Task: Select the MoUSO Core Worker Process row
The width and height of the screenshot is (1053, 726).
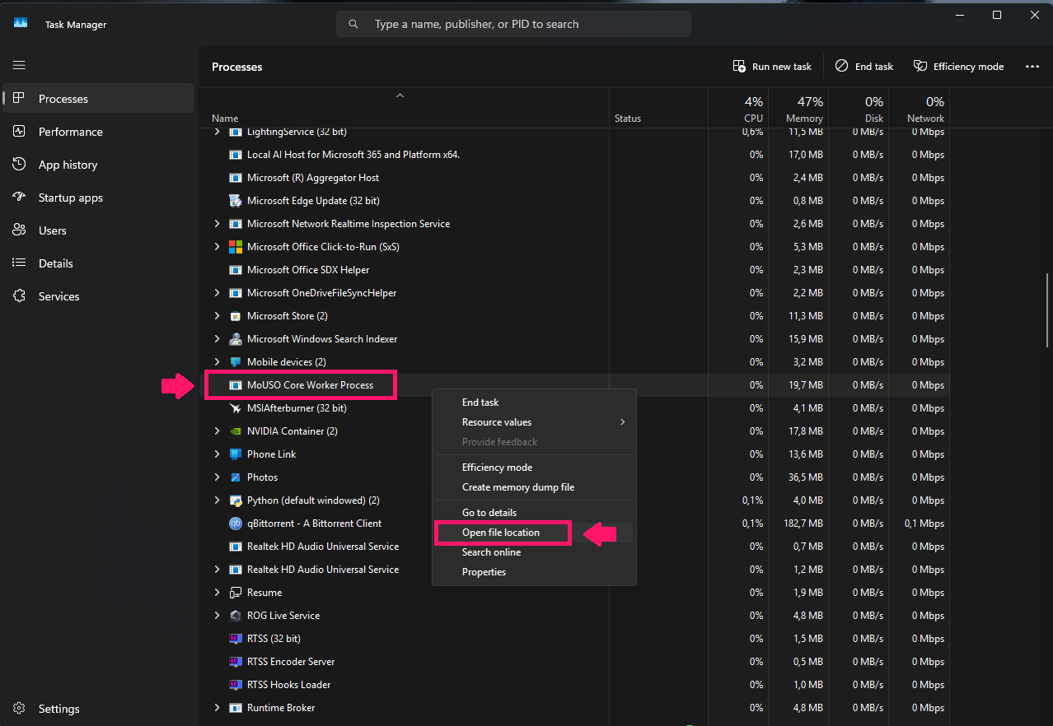Action: coord(574,385)
